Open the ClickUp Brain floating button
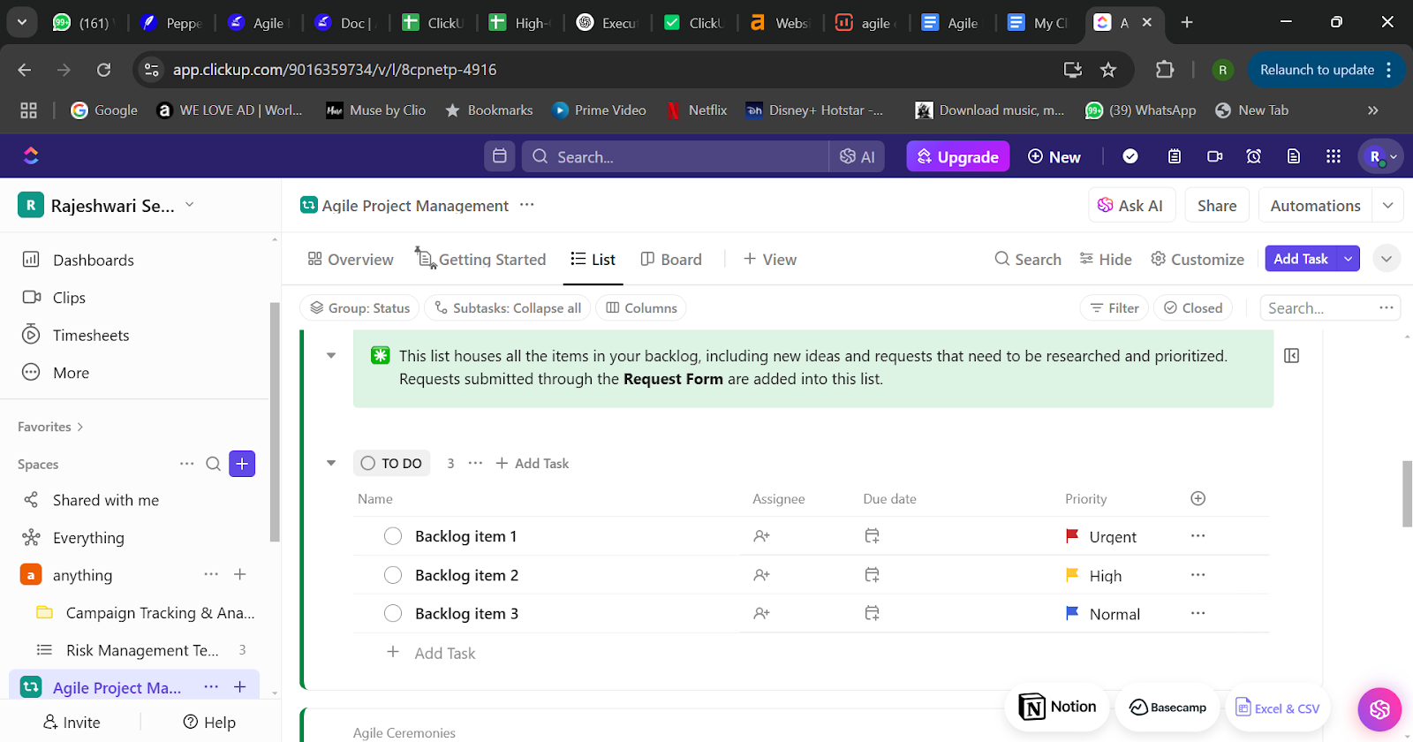The height and width of the screenshot is (742, 1413). [1379, 709]
